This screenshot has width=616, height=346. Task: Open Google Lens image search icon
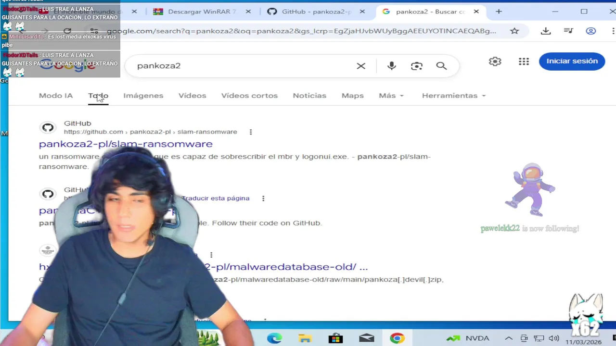point(417,66)
